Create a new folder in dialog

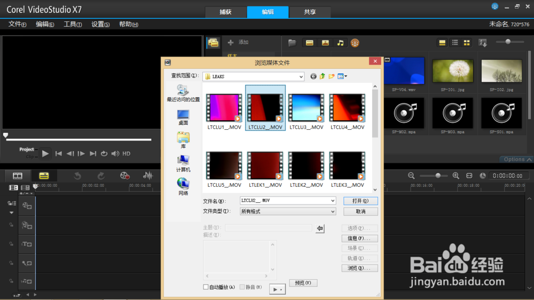coord(332,76)
